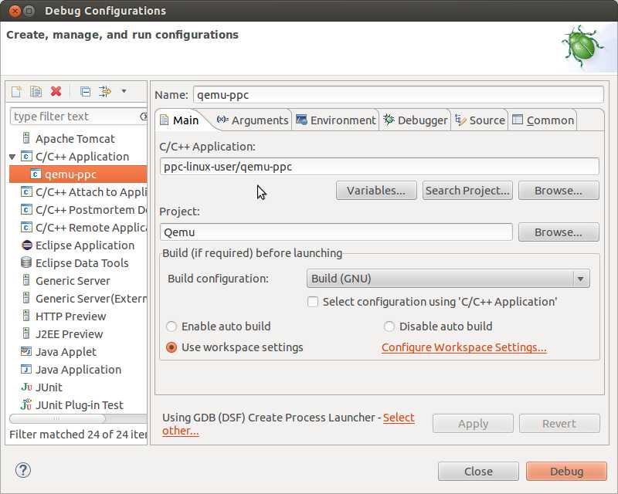Image resolution: width=618 pixels, height=494 pixels.
Task: Click the Search Project... button
Action: [x=467, y=191]
